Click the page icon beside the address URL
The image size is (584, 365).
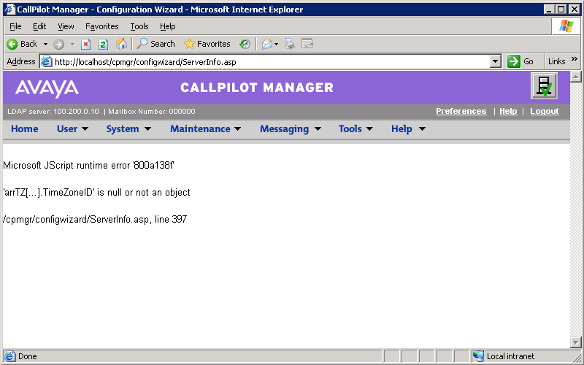click(46, 61)
